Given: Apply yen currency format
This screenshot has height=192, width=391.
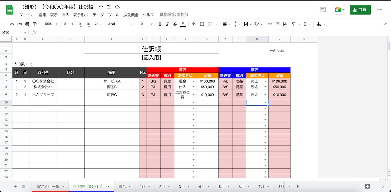Looking at the screenshot, I should tap(65, 24).
